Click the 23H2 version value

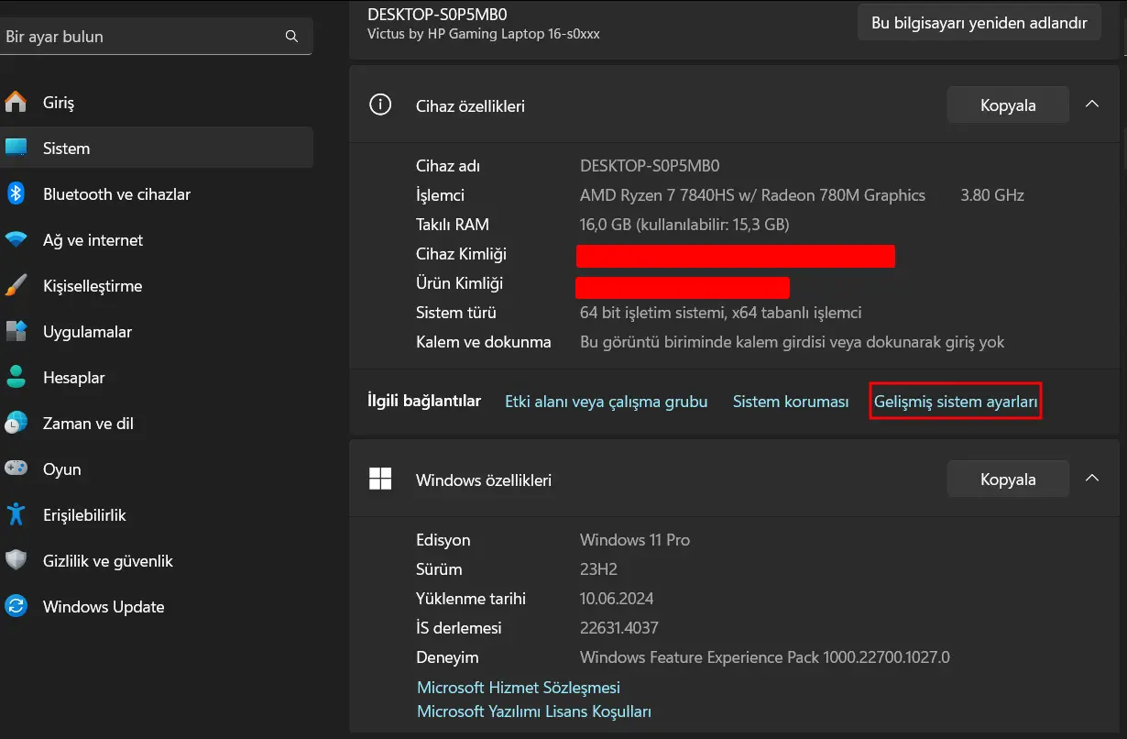tap(598, 569)
